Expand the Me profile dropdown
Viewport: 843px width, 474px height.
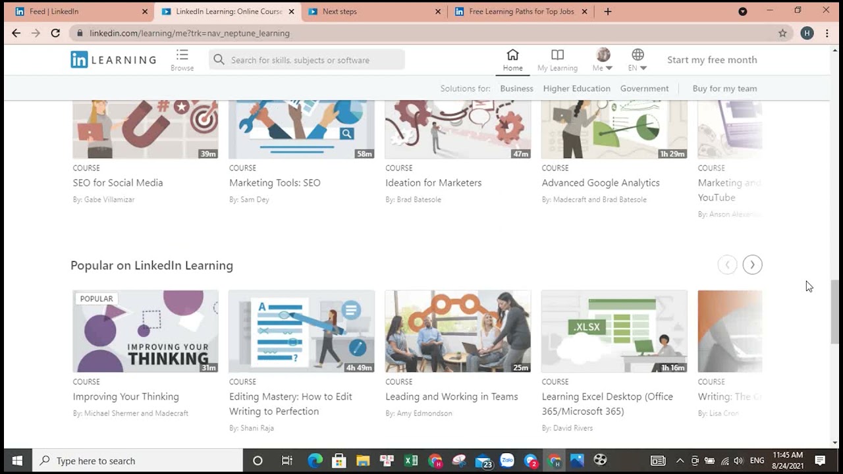603,60
